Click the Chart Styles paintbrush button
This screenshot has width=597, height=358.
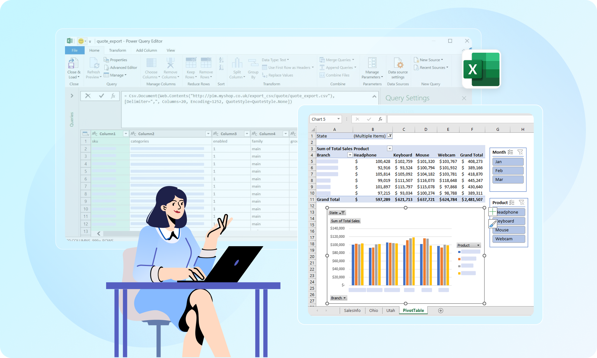pos(493,224)
